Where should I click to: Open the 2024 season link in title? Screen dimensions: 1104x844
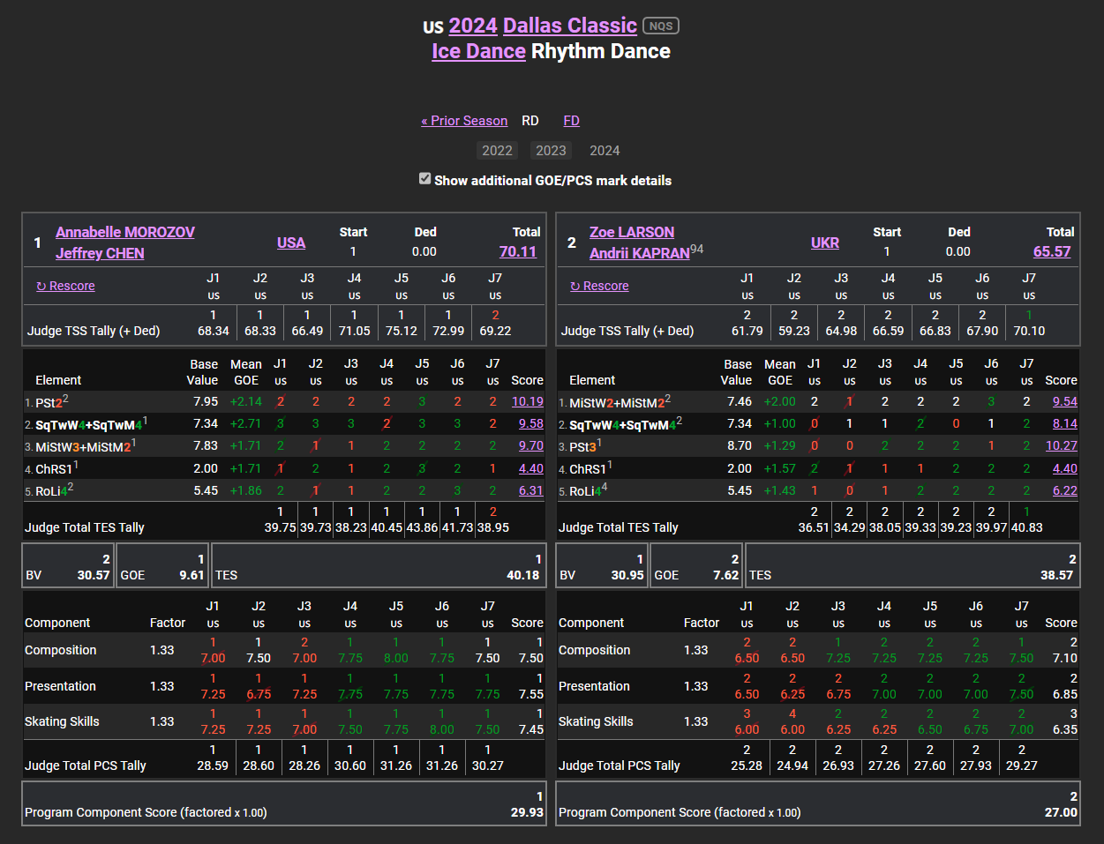click(x=473, y=26)
